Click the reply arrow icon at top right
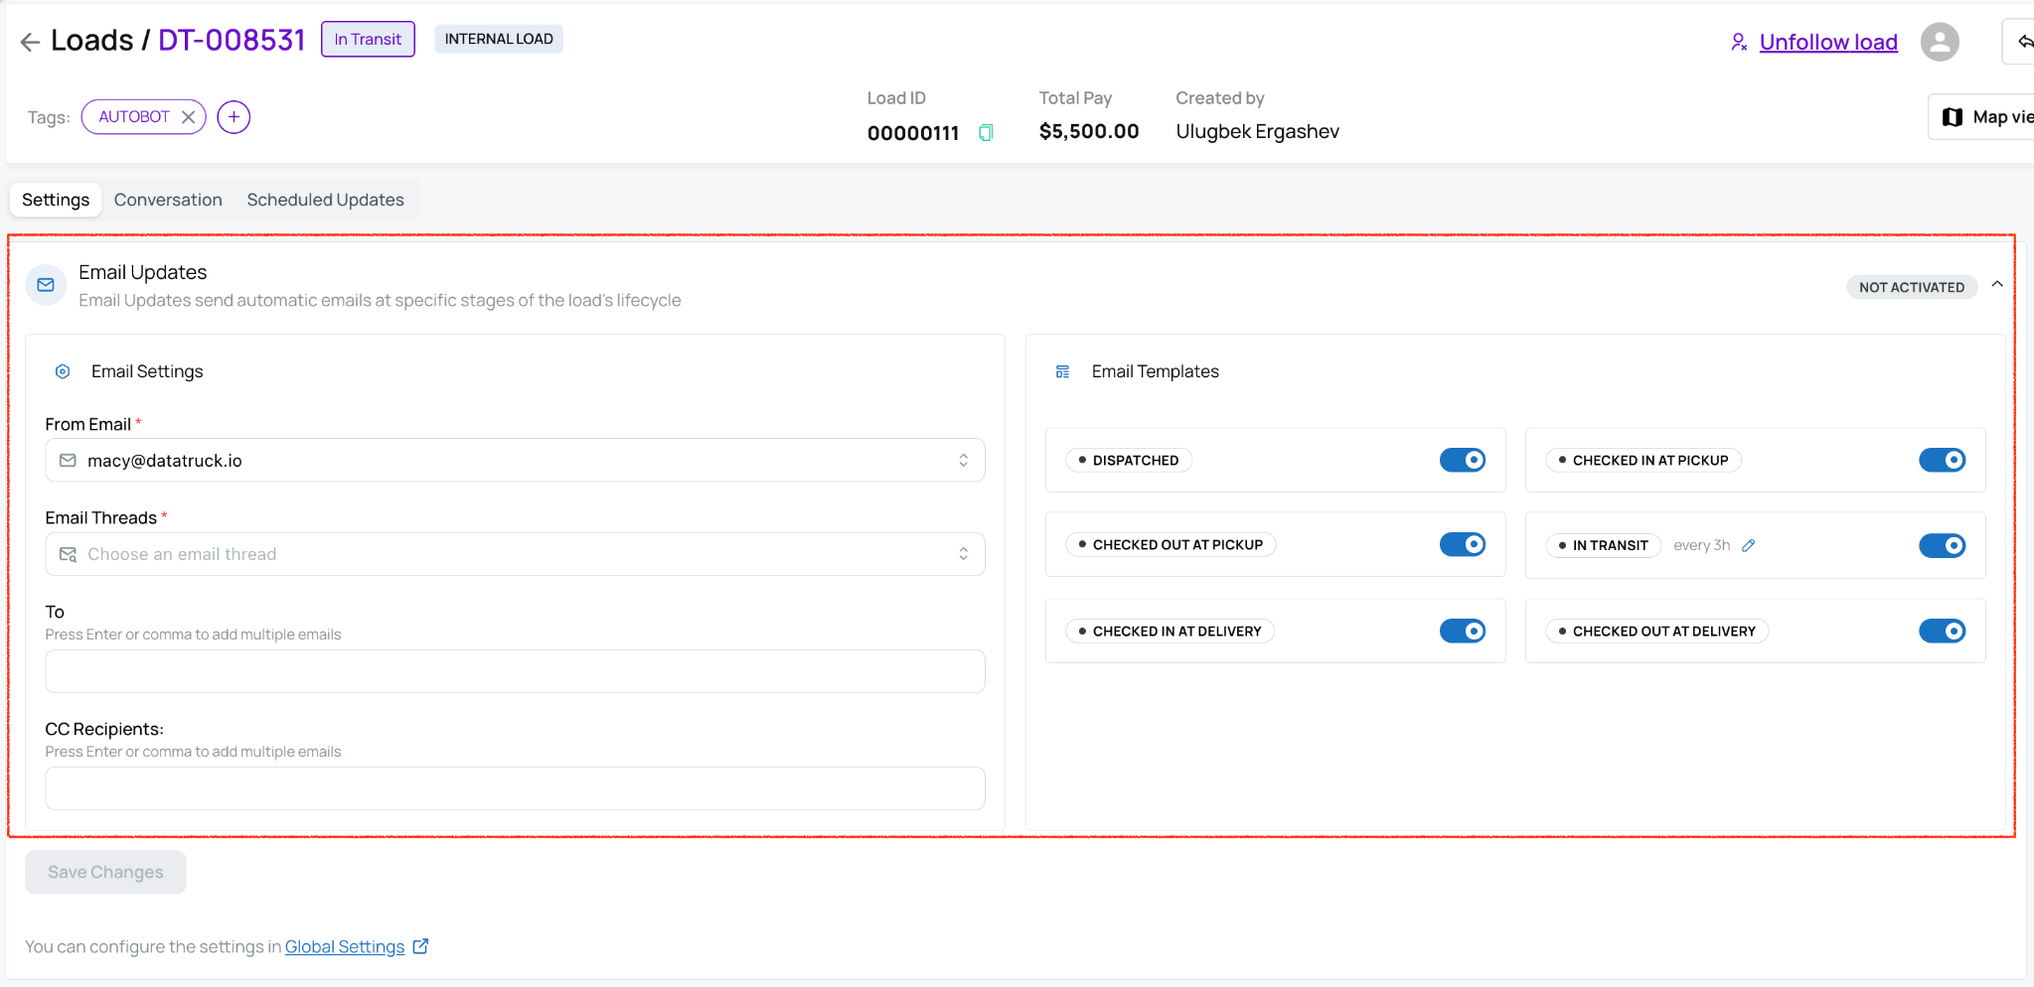This screenshot has height=987, width=2034. [2021, 42]
